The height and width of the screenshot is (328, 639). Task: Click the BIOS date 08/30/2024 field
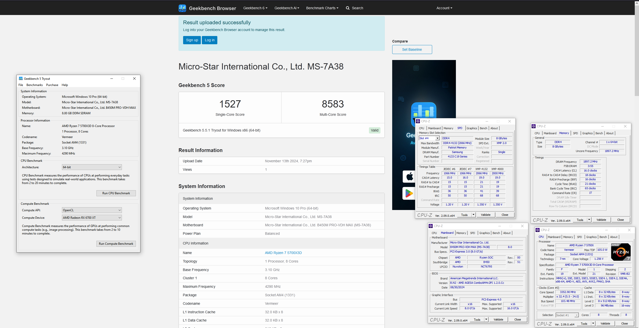[486, 287]
